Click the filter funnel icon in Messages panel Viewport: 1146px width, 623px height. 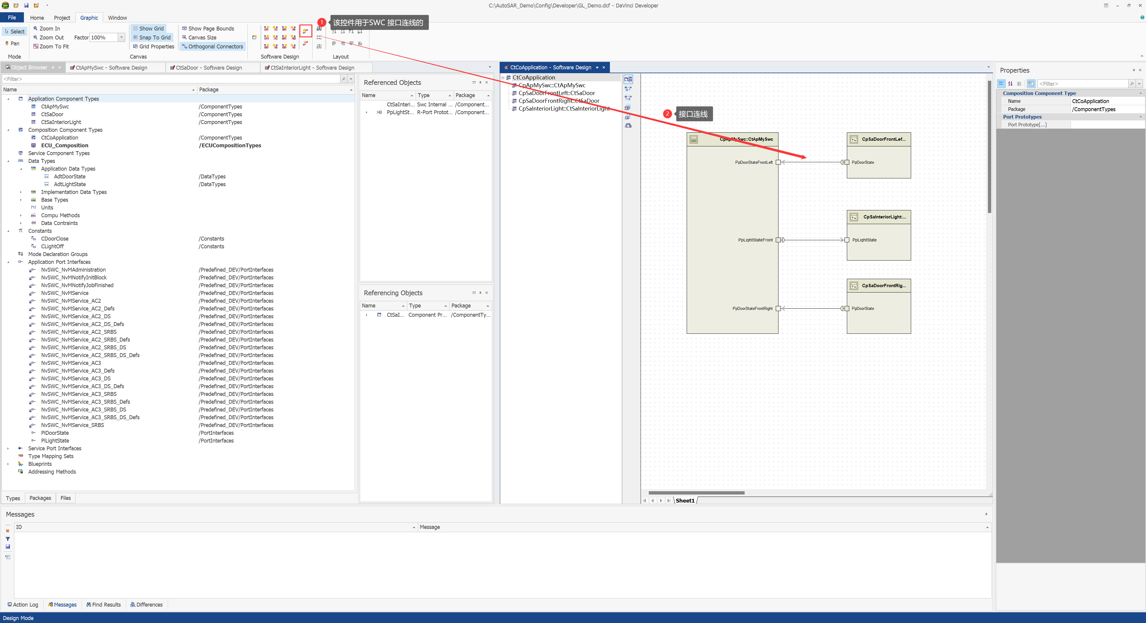click(x=7, y=538)
